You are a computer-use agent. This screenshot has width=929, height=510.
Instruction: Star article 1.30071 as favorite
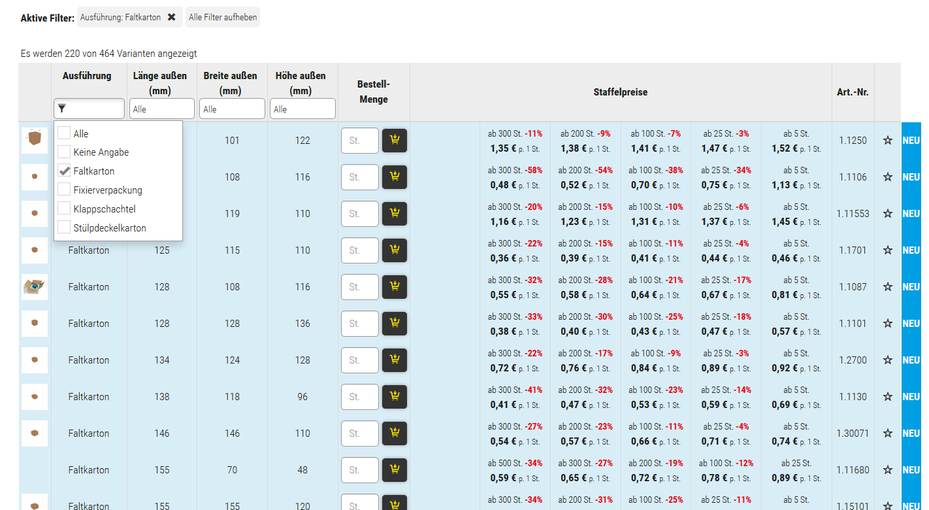click(887, 433)
